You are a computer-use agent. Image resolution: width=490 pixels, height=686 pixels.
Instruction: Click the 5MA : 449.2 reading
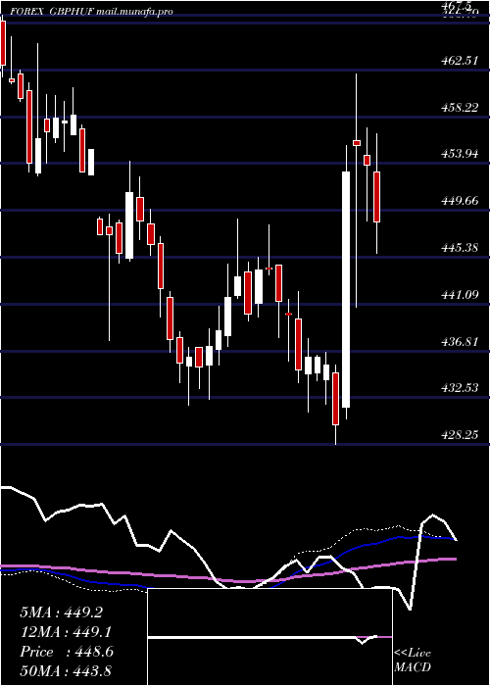61,612
